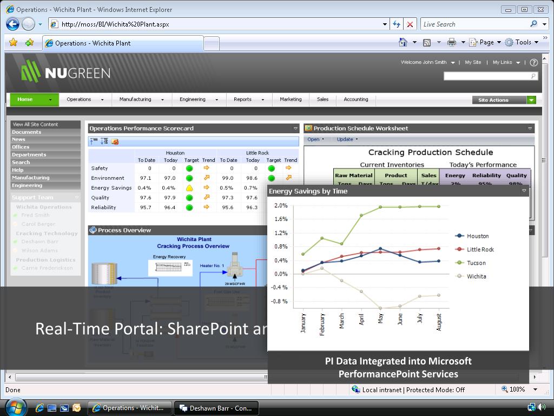Click the Houston Safety green target indicator
554x416 pixels.
click(189, 168)
